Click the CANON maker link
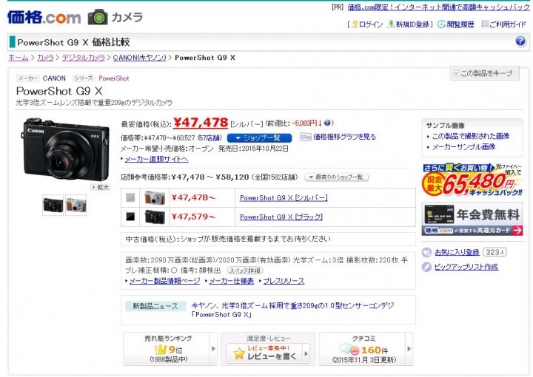The width and height of the screenshot is (533, 377). point(54,78)
